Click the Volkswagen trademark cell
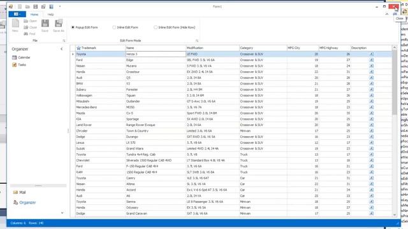 (101, 95)
